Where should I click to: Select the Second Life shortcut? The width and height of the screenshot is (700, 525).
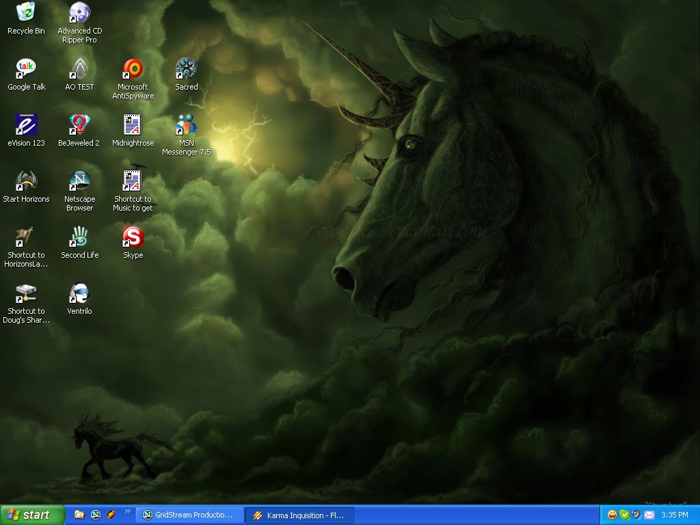tap(79, 237)
